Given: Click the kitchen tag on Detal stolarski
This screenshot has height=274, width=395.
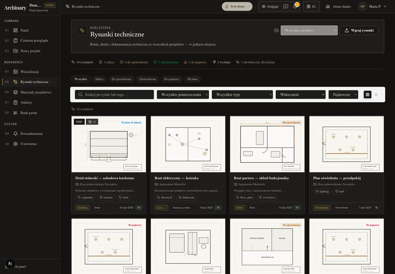Looking at the screenshot, I should coord(106,198).
